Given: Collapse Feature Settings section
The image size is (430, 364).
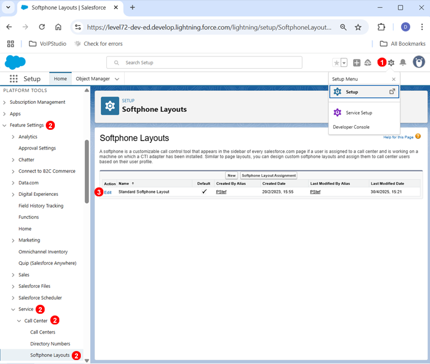Looking at the screenshot, I should coord(4,125).
